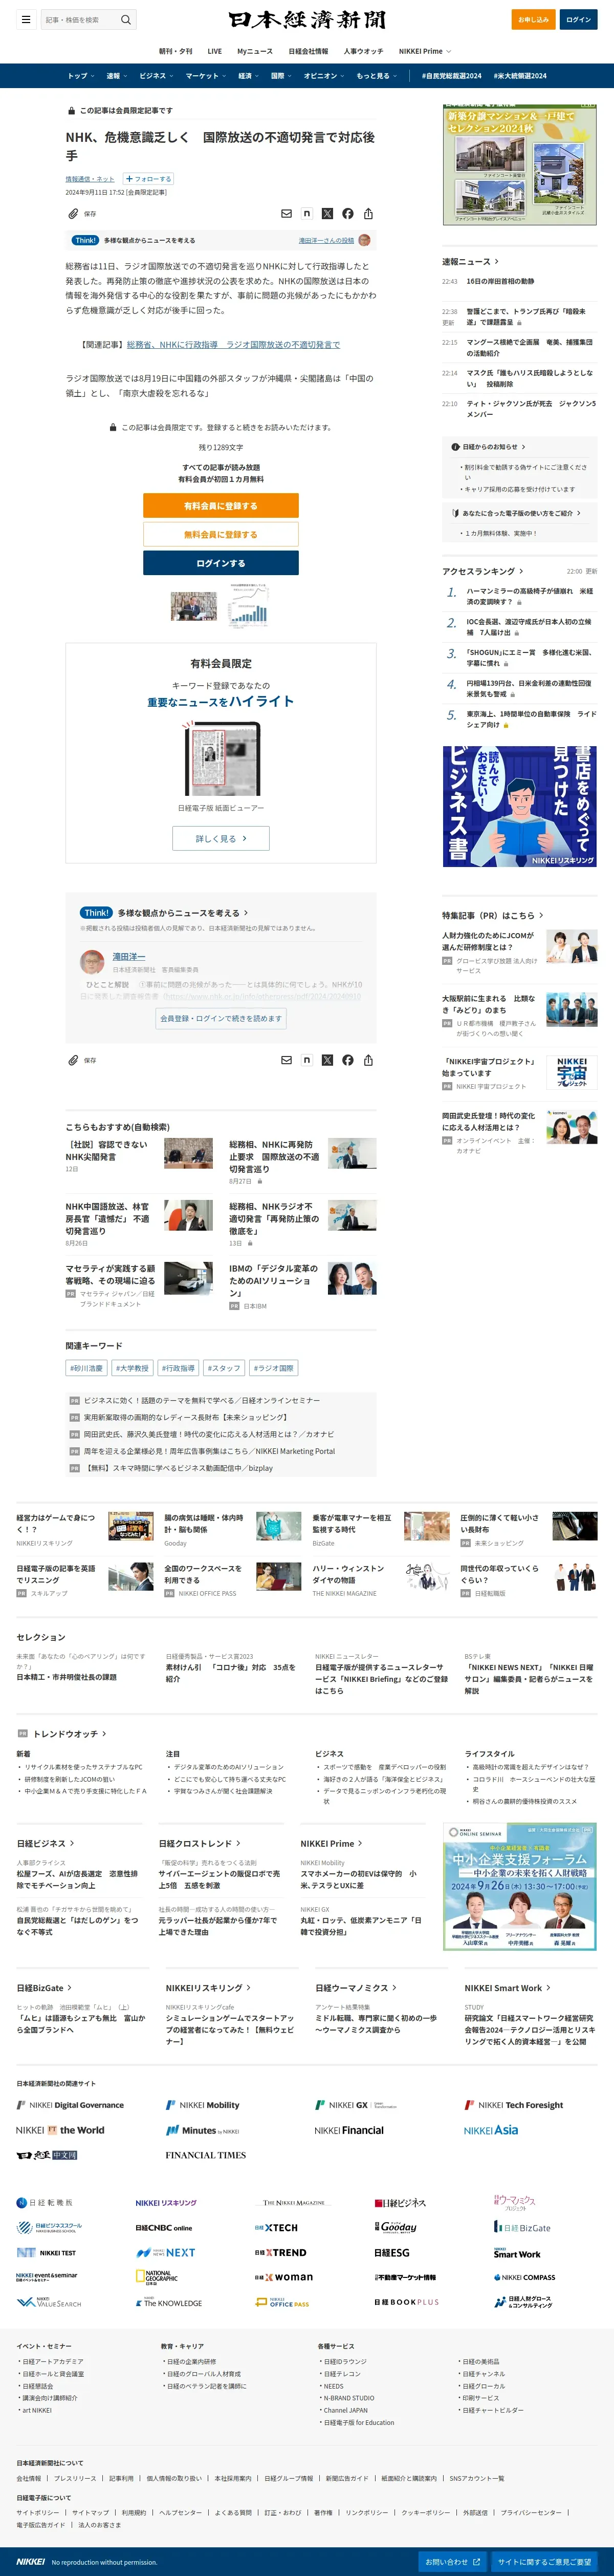Open the 日経xTREND logo
Screen dimensions: 614x2576
pos(280,2253)
